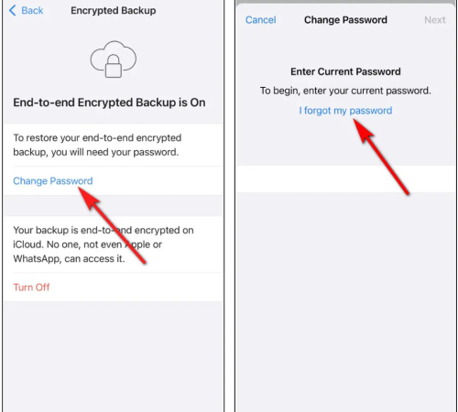Tap the greyed-out Next button

tap(435, 20)
